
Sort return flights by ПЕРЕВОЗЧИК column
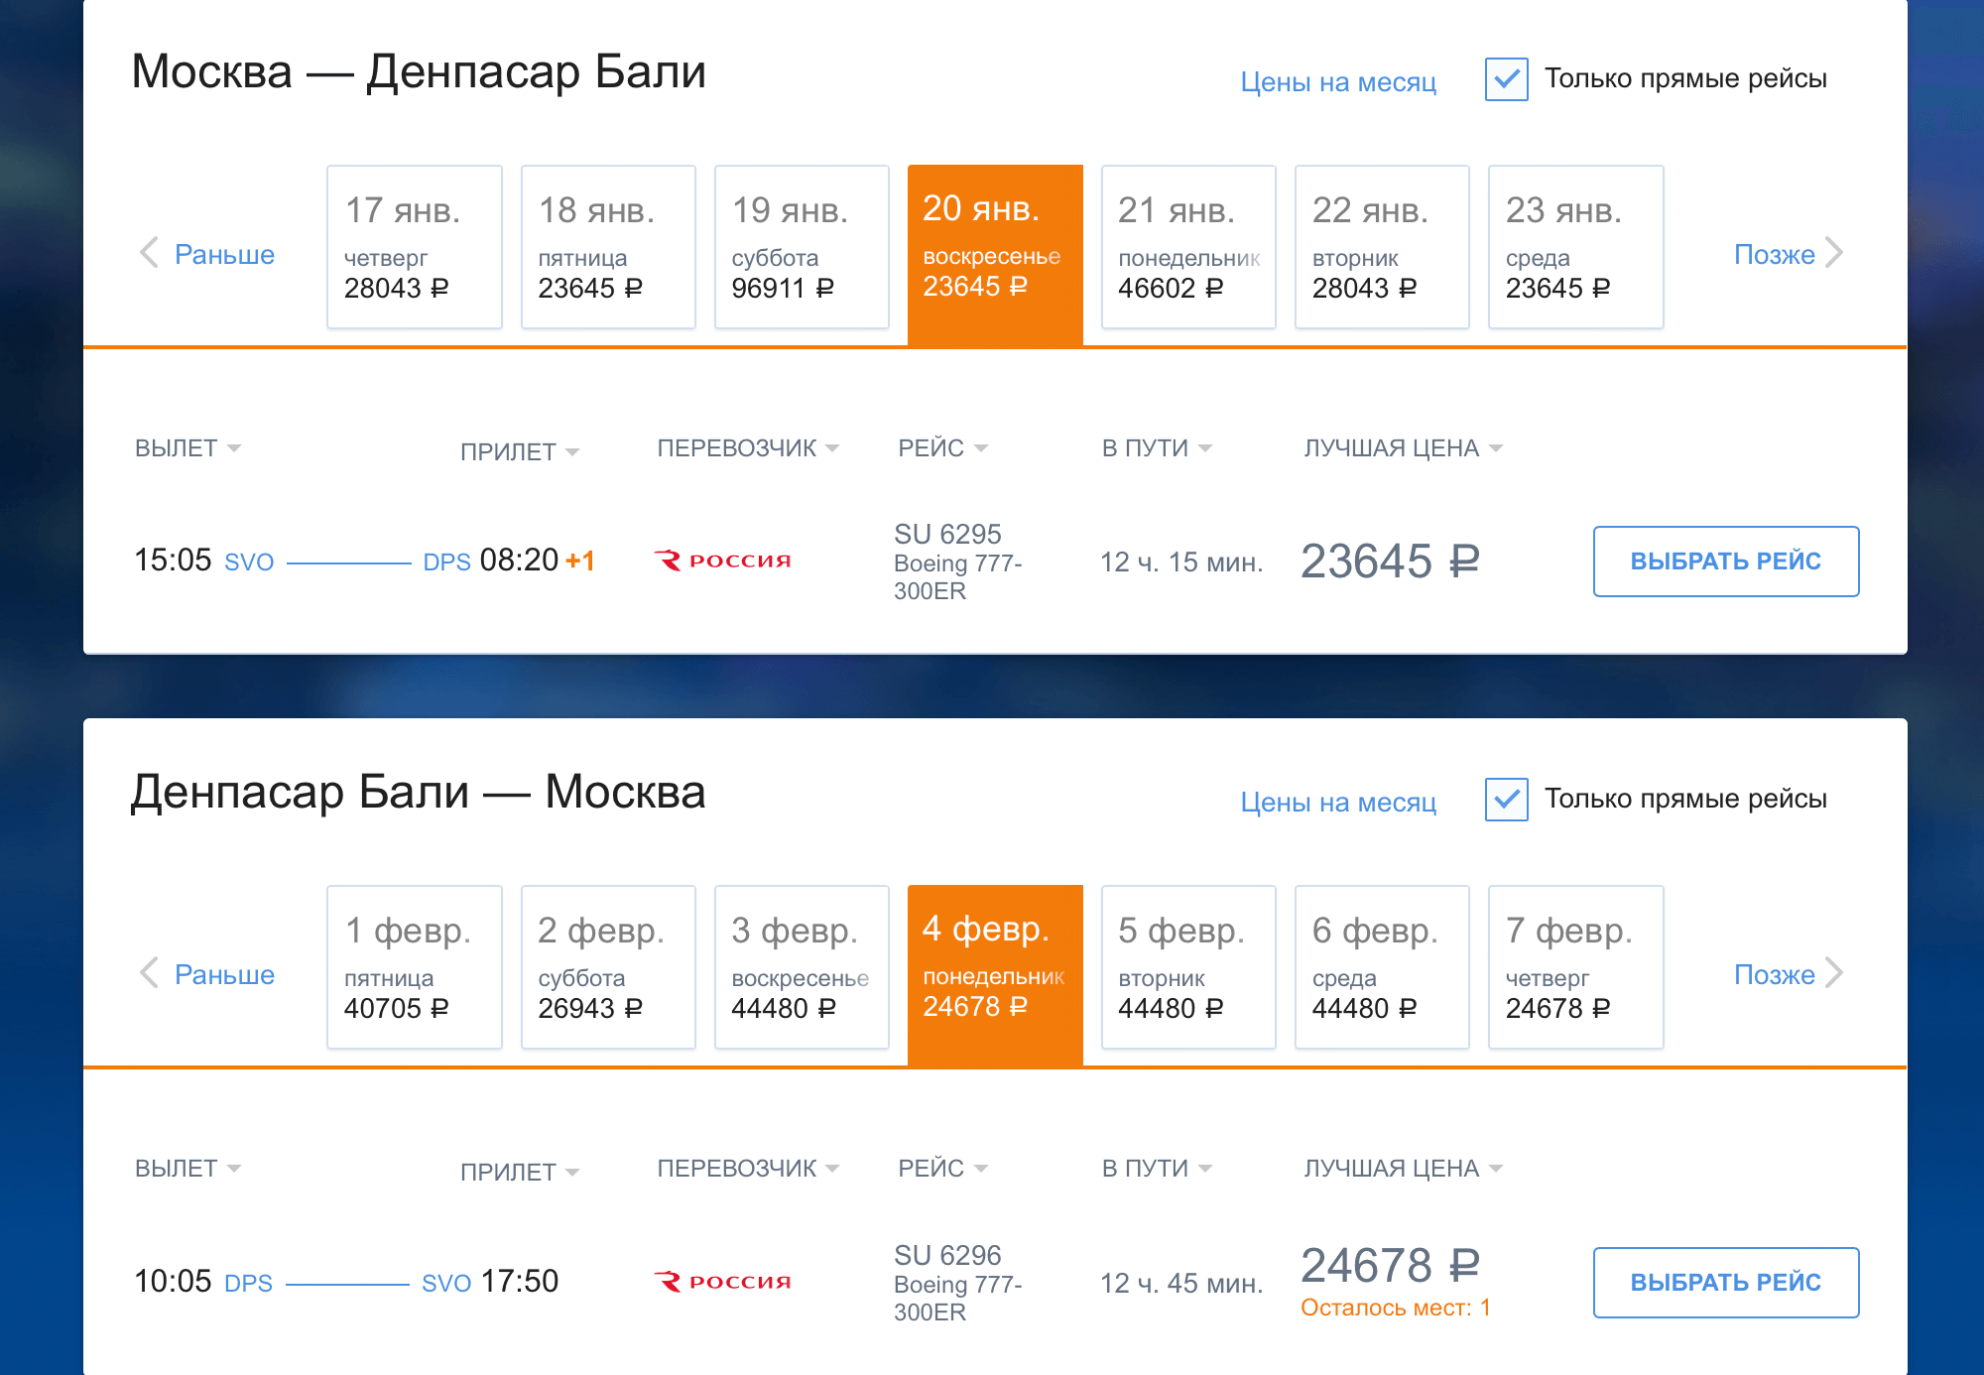click(747, 1169)
